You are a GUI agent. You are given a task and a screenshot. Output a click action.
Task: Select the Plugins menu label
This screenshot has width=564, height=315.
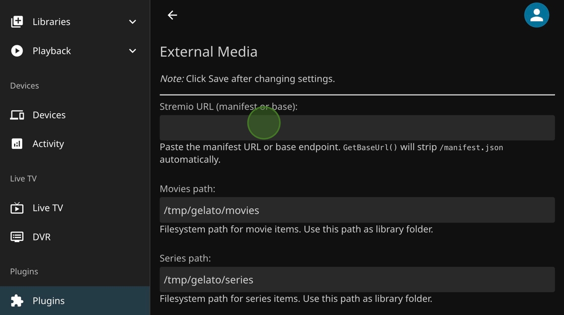coord(48,300)
